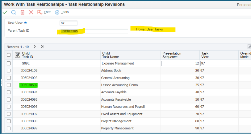Select the Lessee Accounting Demo row checkbox
Viewport: 251px width, 134px height.
(9, 85)
